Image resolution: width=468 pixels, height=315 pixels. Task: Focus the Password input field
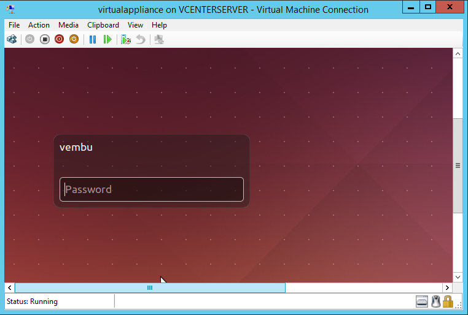(x=152, y=189)
